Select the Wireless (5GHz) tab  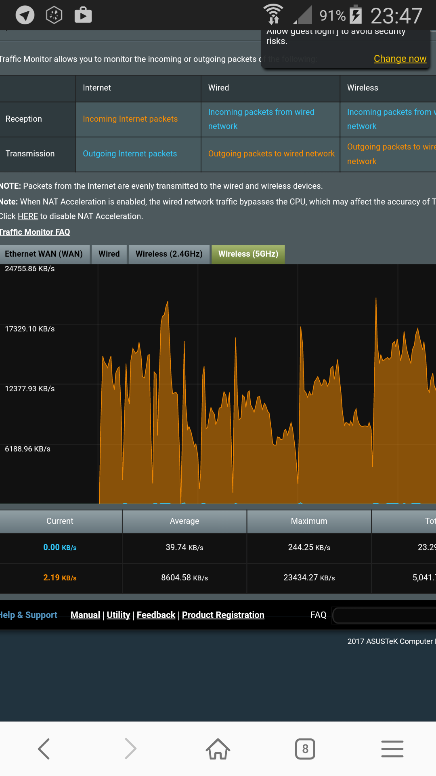click(x=248, y=254)
